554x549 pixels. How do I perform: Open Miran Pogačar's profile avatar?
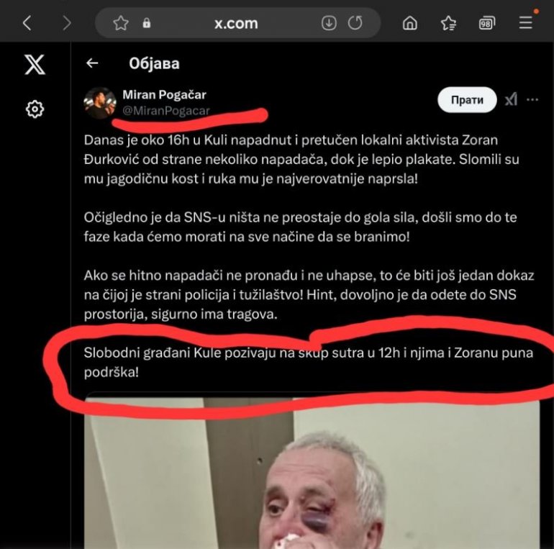(100, 103)
